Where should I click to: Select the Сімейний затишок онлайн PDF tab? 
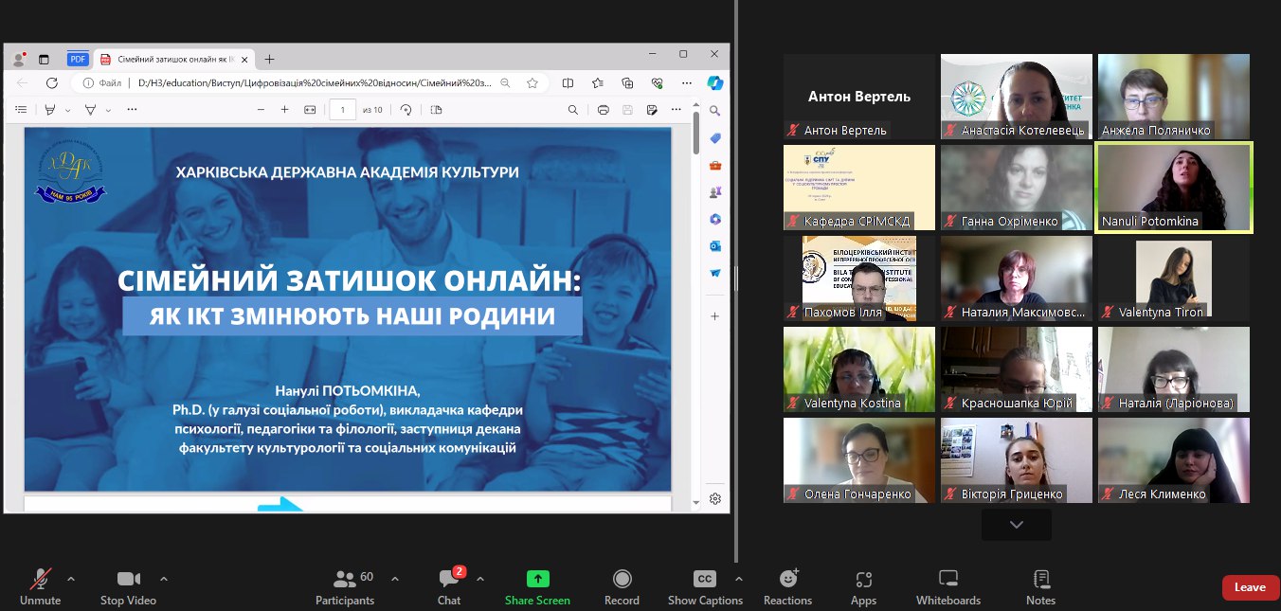(x=171, y=59)
